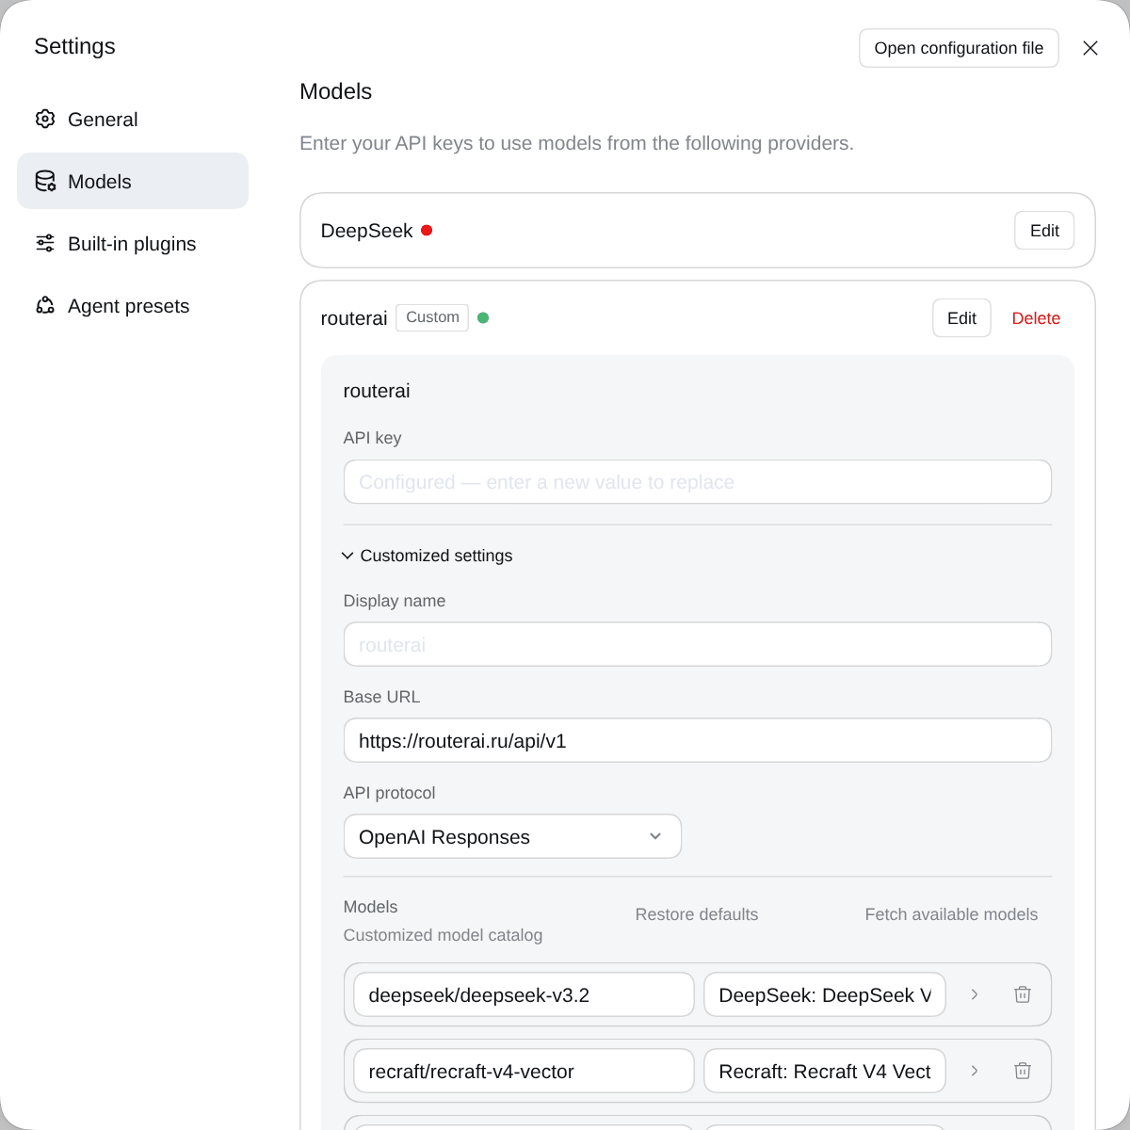Click the Settings title

(74, 46)
